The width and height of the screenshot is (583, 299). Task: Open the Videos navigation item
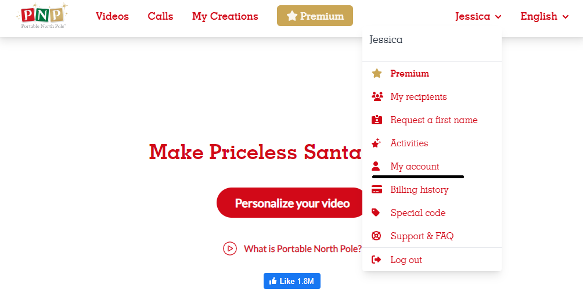[x=112, y=16]
